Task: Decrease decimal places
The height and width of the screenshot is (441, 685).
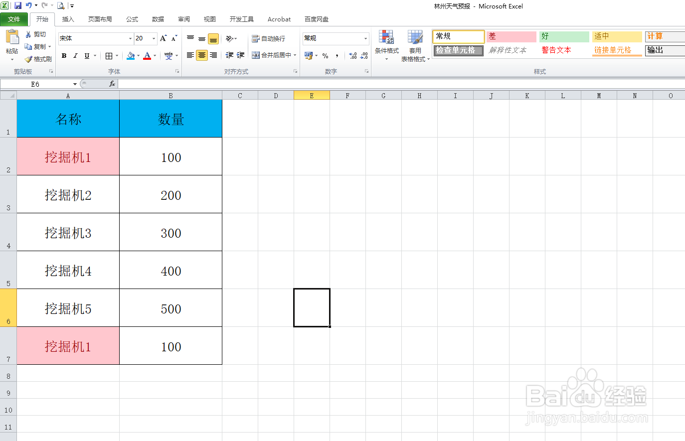Action: [364, 55]
